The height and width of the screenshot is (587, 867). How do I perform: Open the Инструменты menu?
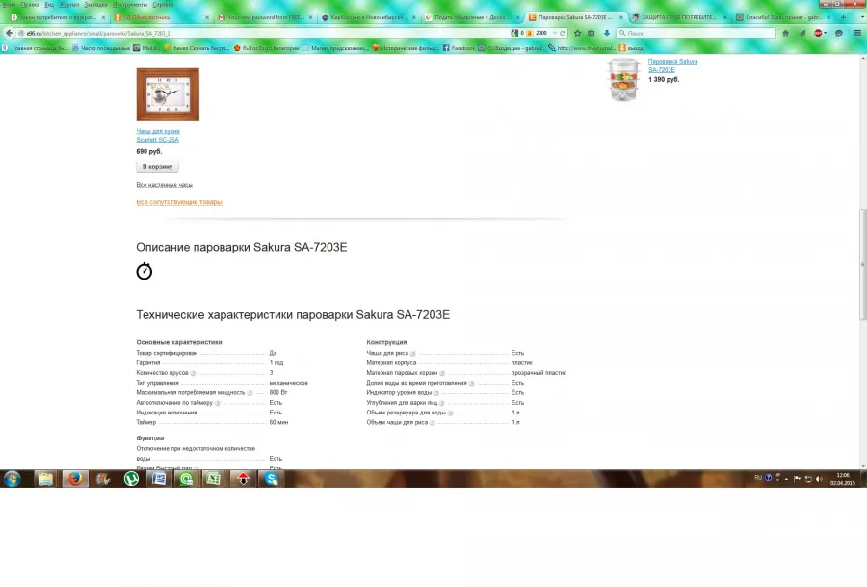tap(130, 5)
